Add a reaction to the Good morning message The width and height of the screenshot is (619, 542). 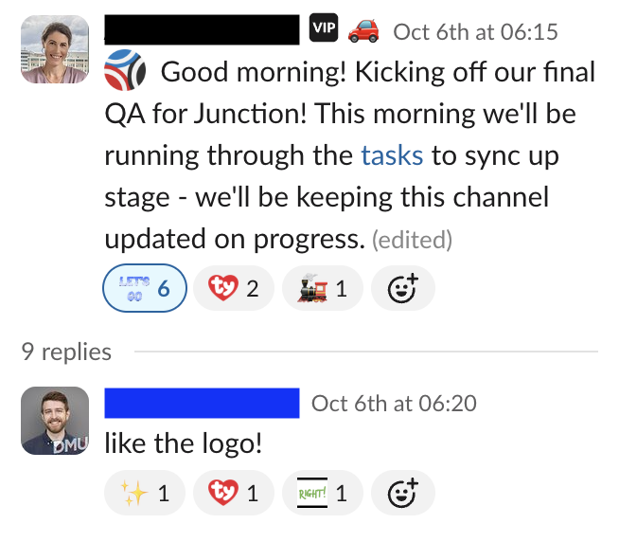point(402,287)
